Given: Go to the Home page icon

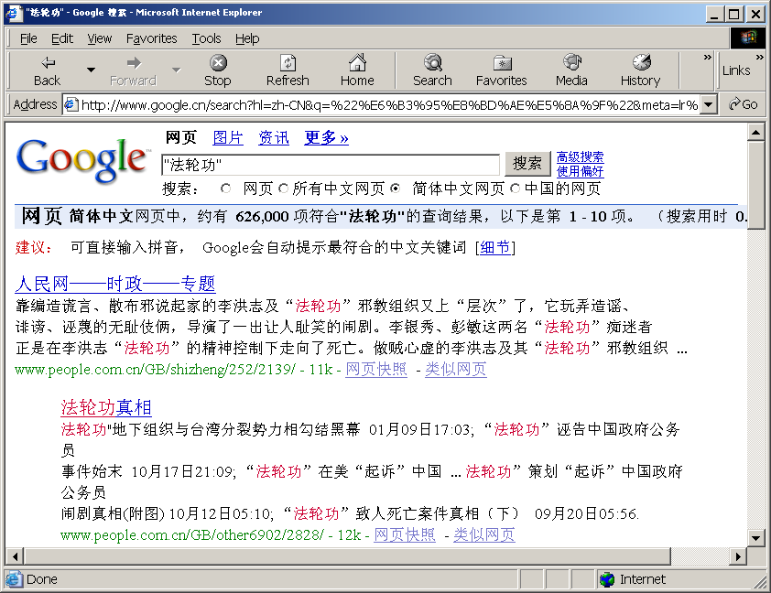Looking at the screenshot, I should coord(357,62).
